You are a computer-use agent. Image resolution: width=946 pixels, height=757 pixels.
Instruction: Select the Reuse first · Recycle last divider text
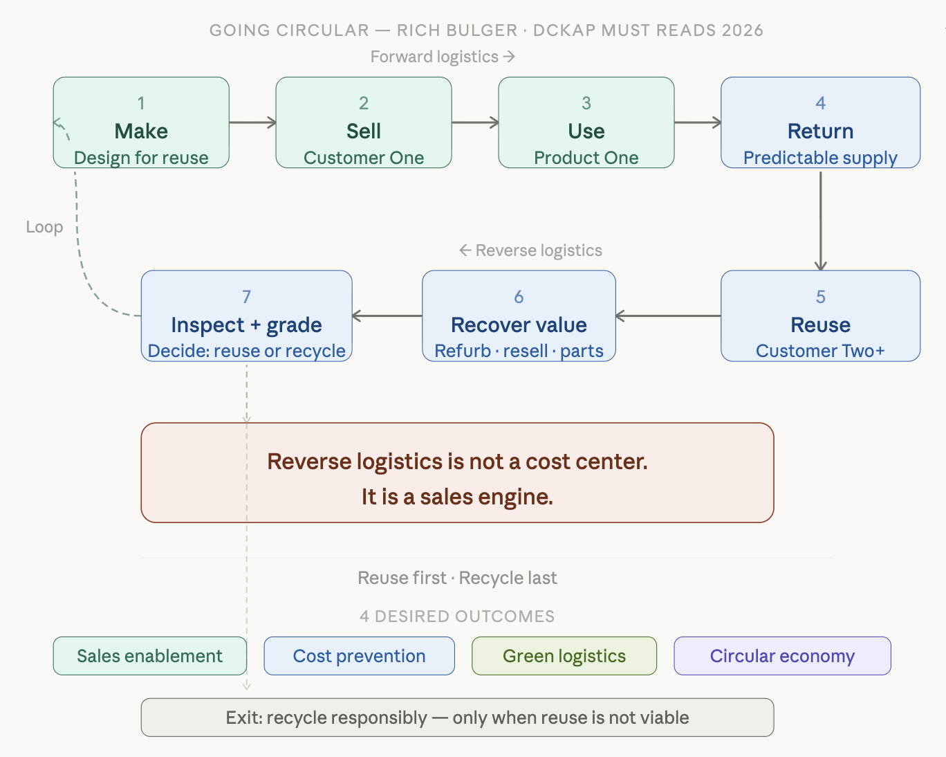(x=457, y=578)
